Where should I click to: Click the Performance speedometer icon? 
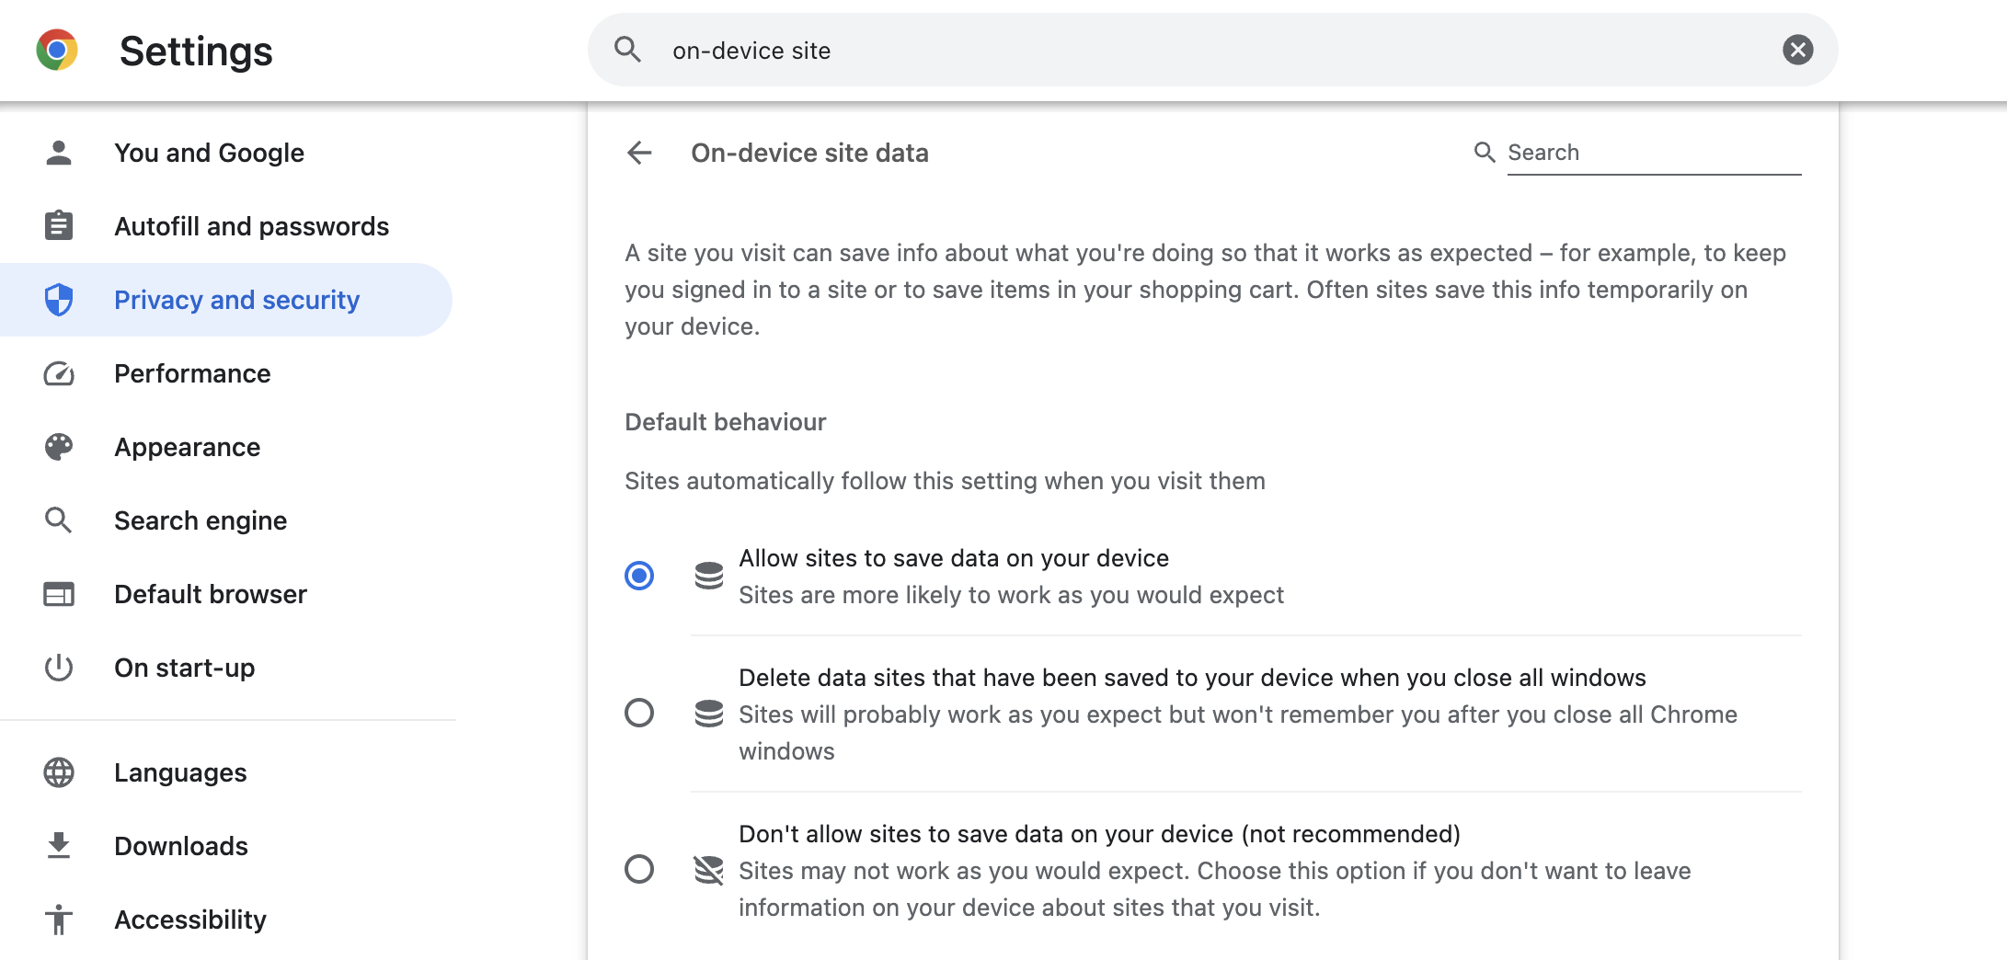(x=59, y=373)
